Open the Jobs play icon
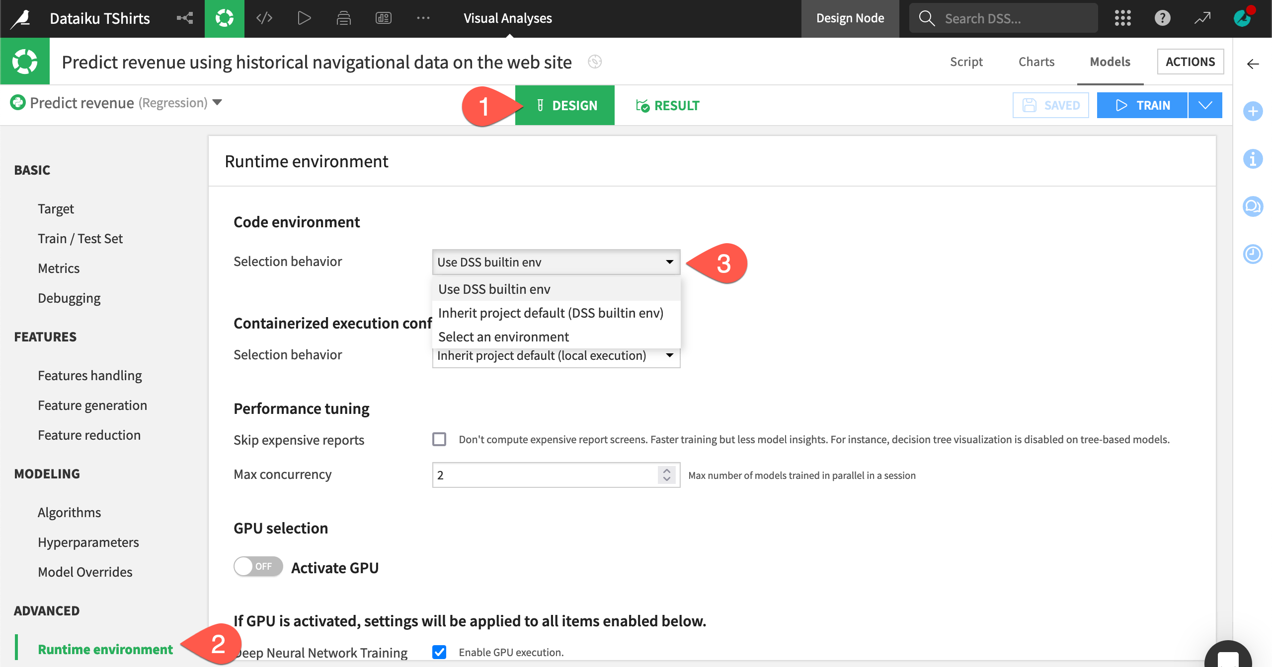 coord(304,19)
